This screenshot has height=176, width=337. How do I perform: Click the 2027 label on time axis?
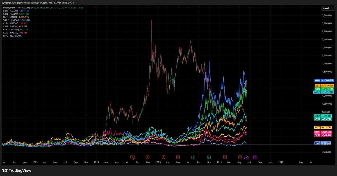[x=281, y=162]
